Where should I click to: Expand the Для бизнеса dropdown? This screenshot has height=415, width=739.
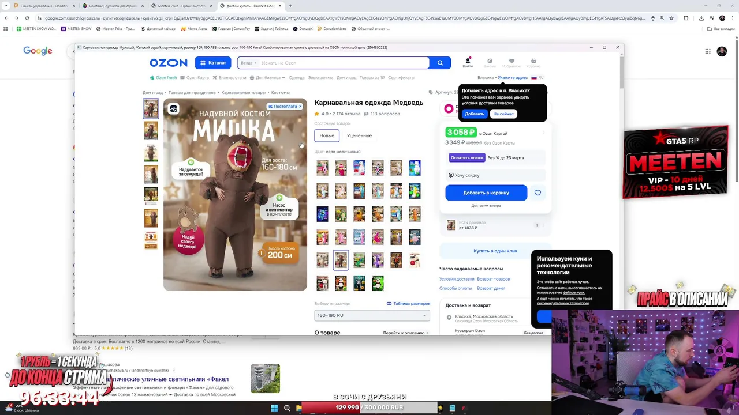(267, 77)
